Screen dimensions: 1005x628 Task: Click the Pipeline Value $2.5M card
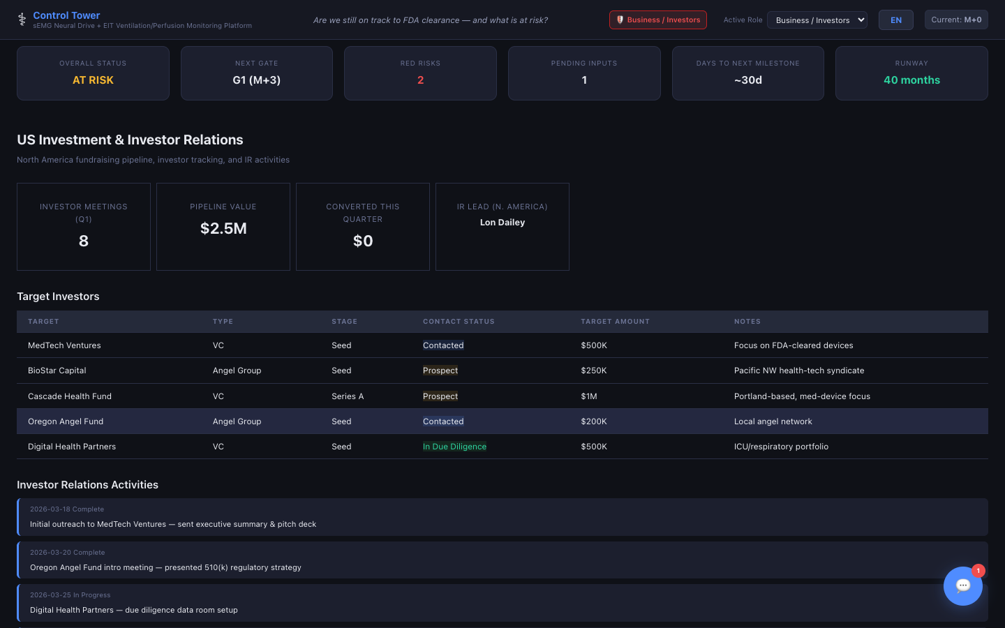[223, 227]
